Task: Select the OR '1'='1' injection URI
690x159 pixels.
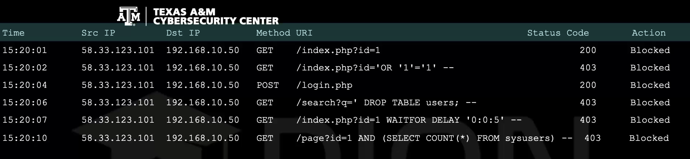Action: (x=375, y=68)
